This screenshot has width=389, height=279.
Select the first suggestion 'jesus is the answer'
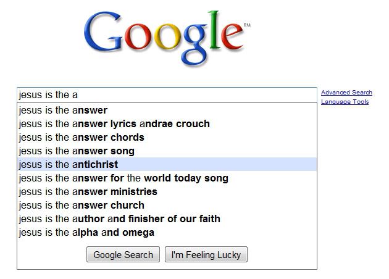pos(63,110)
